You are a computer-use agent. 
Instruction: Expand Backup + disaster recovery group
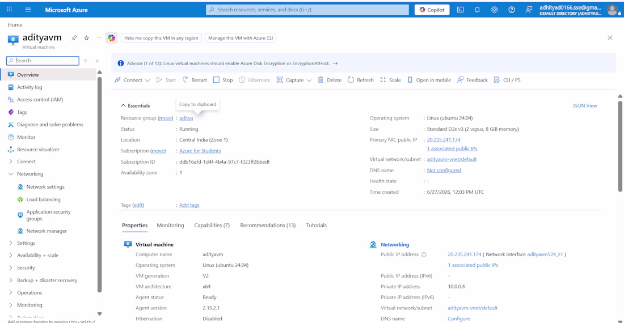click(x=11, y=280)
